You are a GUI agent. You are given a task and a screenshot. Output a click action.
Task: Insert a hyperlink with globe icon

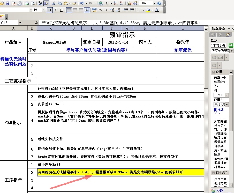(x=101, y=3)
